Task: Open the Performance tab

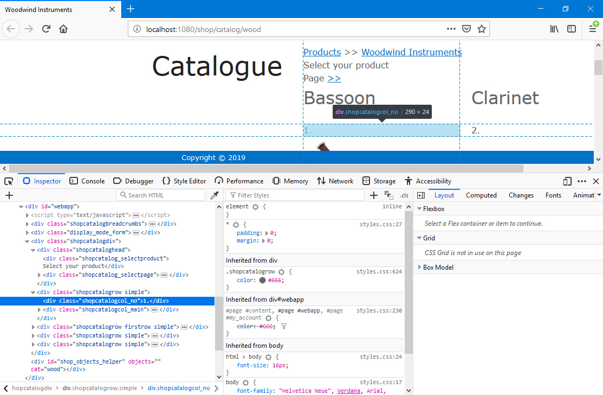Action: 239,181
